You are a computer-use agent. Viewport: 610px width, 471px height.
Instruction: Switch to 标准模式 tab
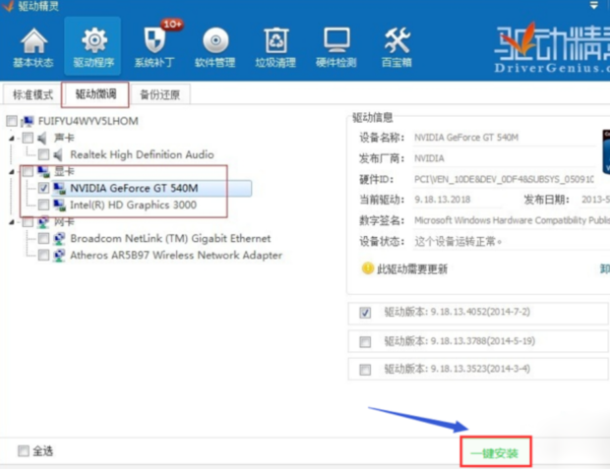(32, 95)
